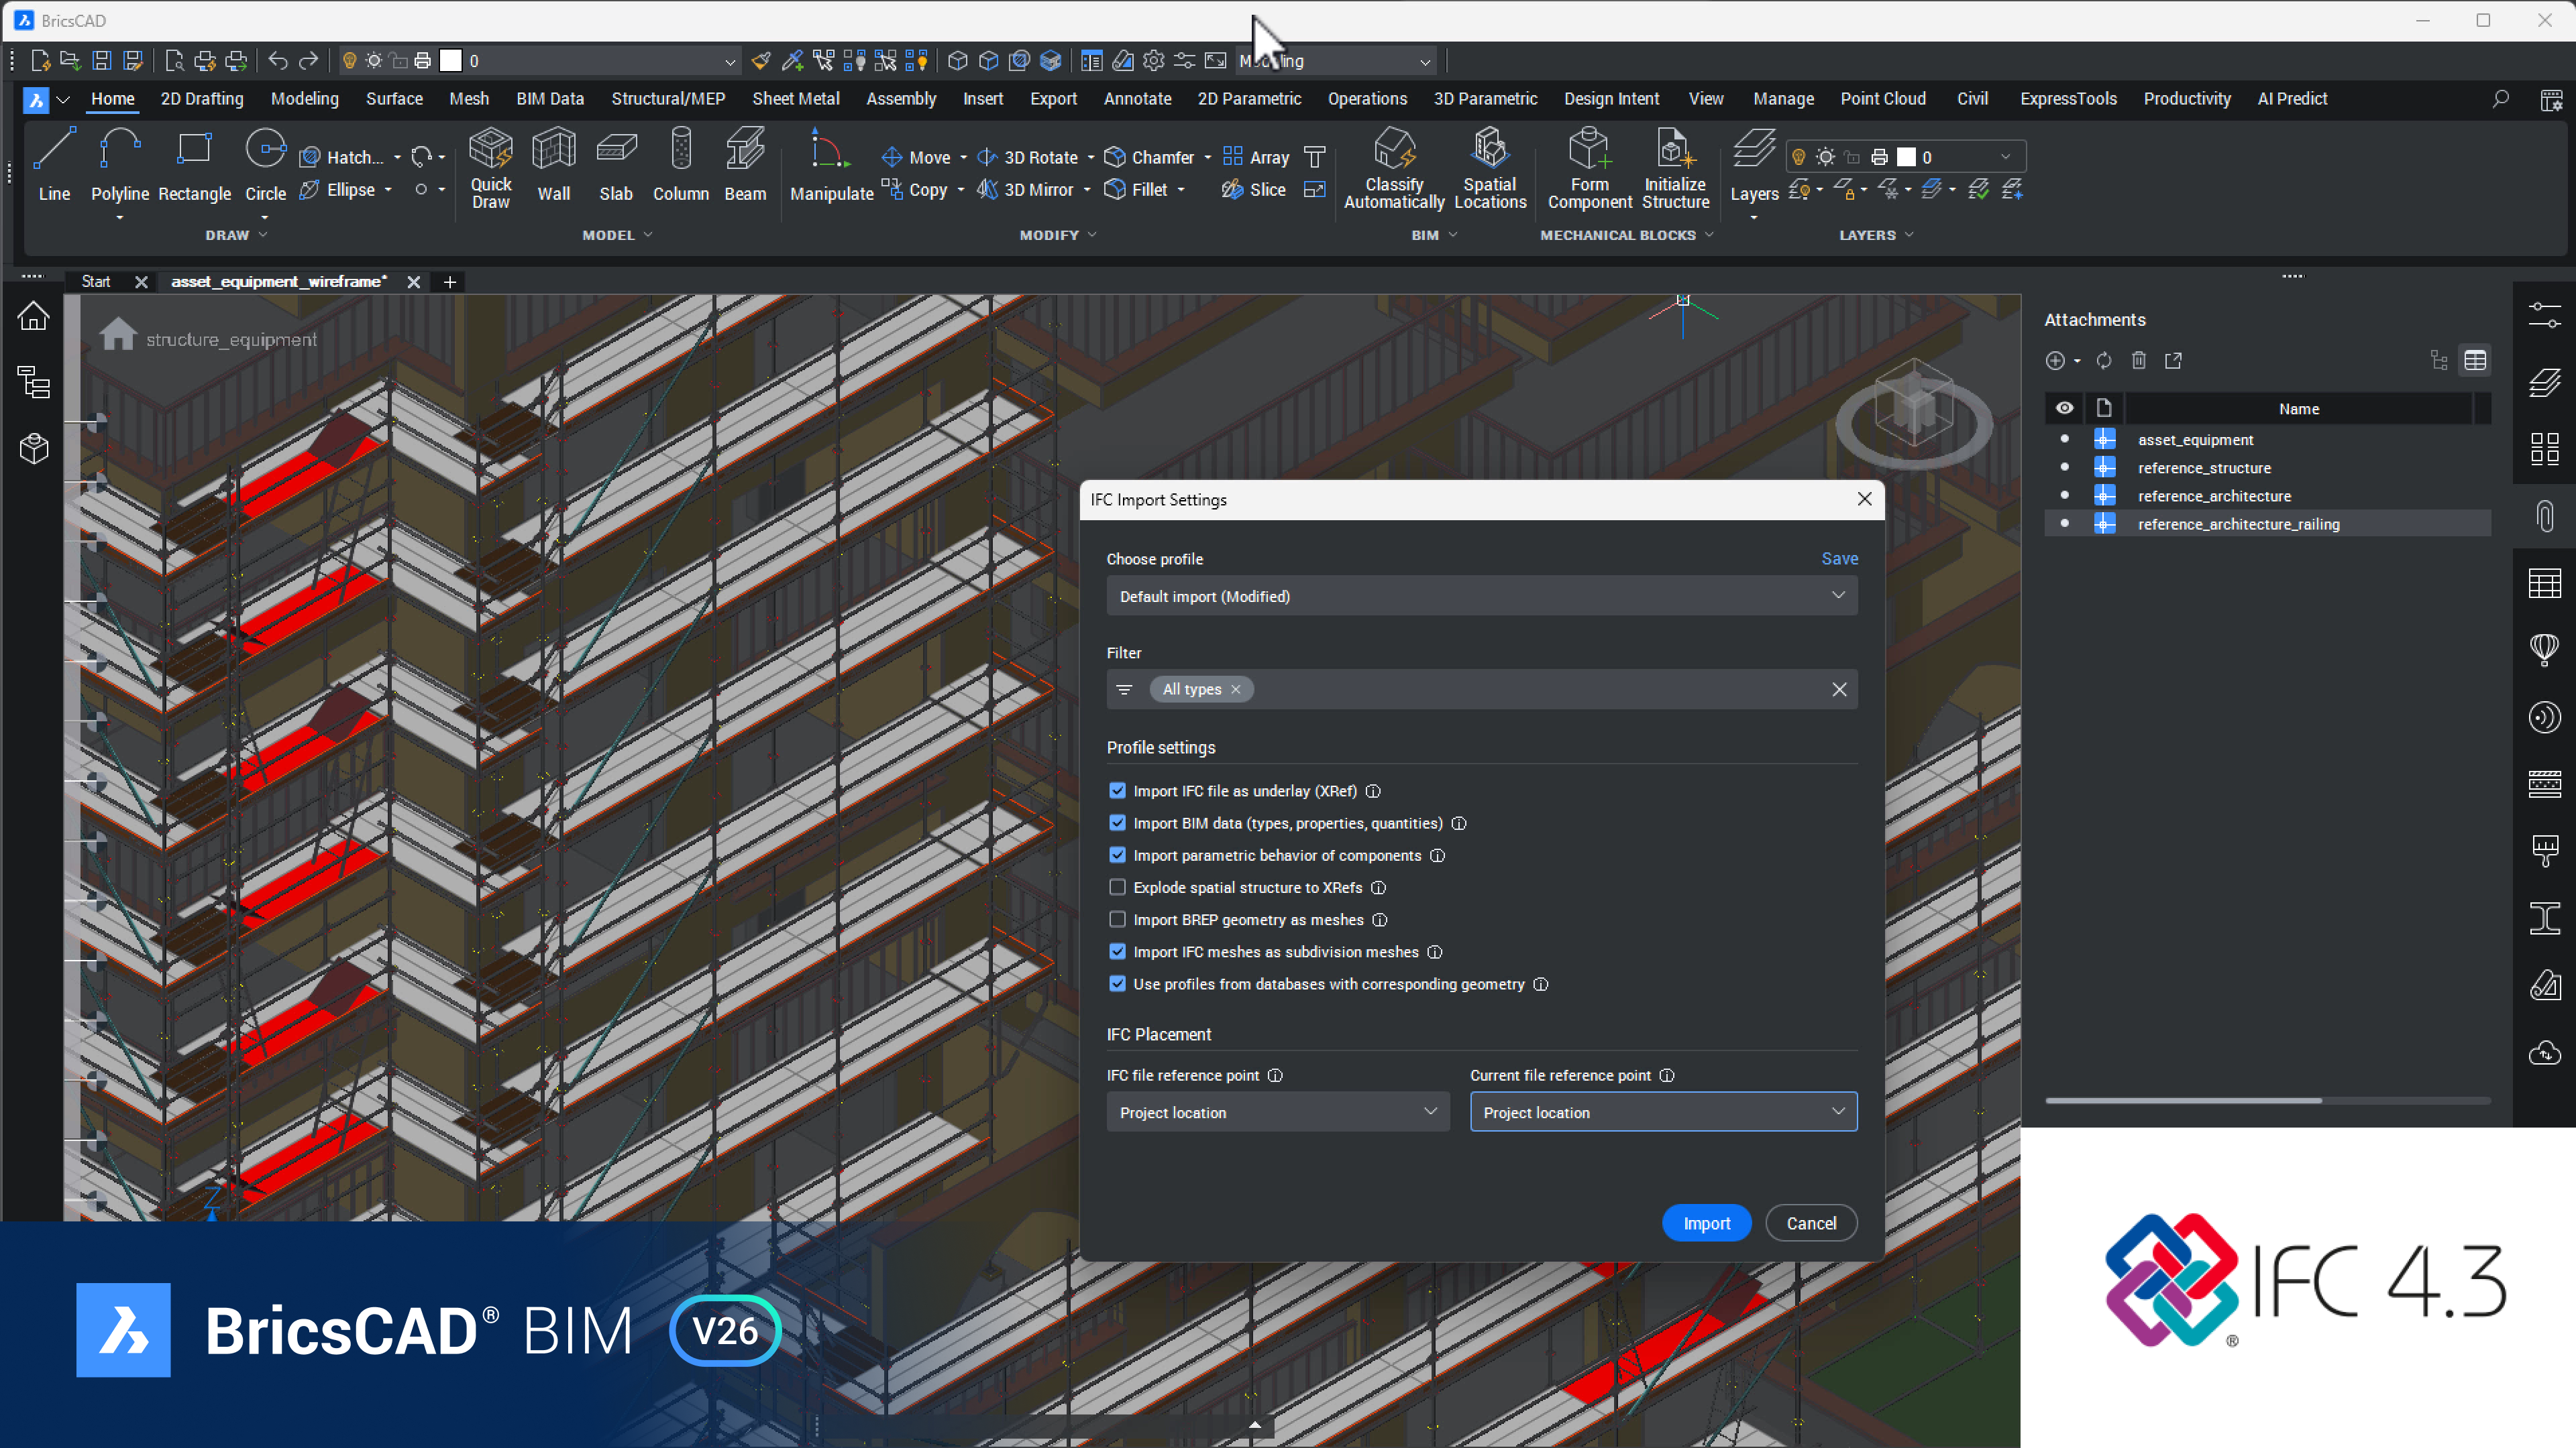Click the Save profile link
The image size is (2576, 1448).
click(1839, 558)
